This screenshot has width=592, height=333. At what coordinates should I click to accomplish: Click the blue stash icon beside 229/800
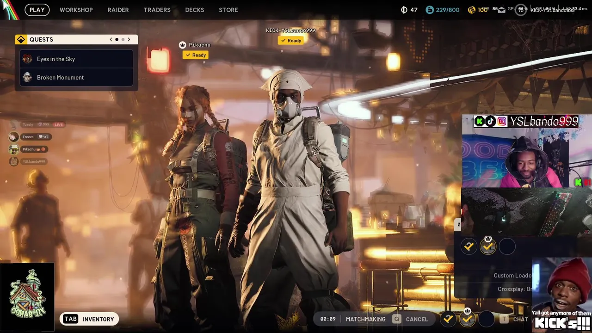point(430,10)
